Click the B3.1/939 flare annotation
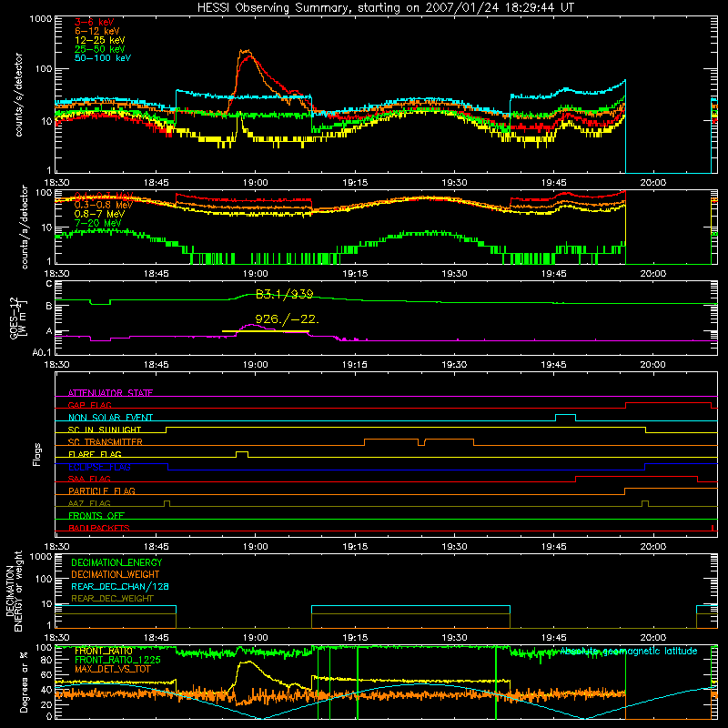 284,294
